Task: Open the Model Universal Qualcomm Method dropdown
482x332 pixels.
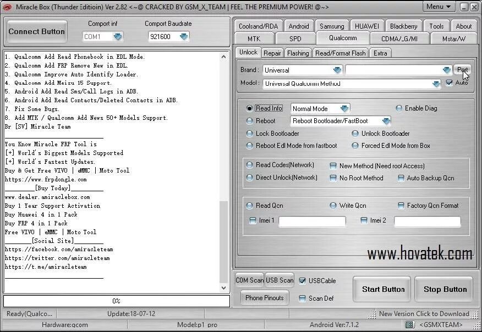Action: (436, 84)
